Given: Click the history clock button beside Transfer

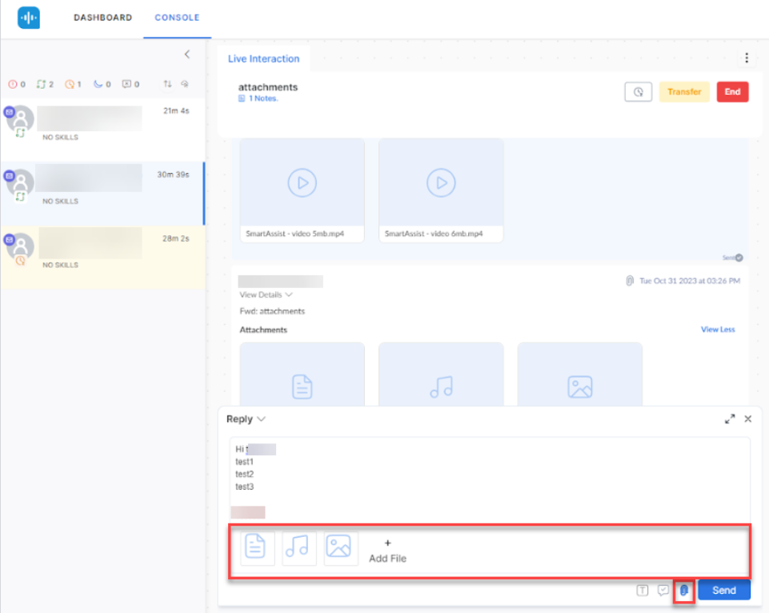Looking at the screenshot, I should tap(638, 92).
